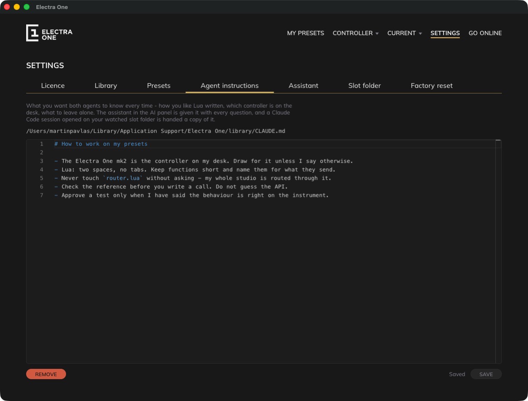
Task: Click the line about Lua two spaces
Action: click(195, 169)
